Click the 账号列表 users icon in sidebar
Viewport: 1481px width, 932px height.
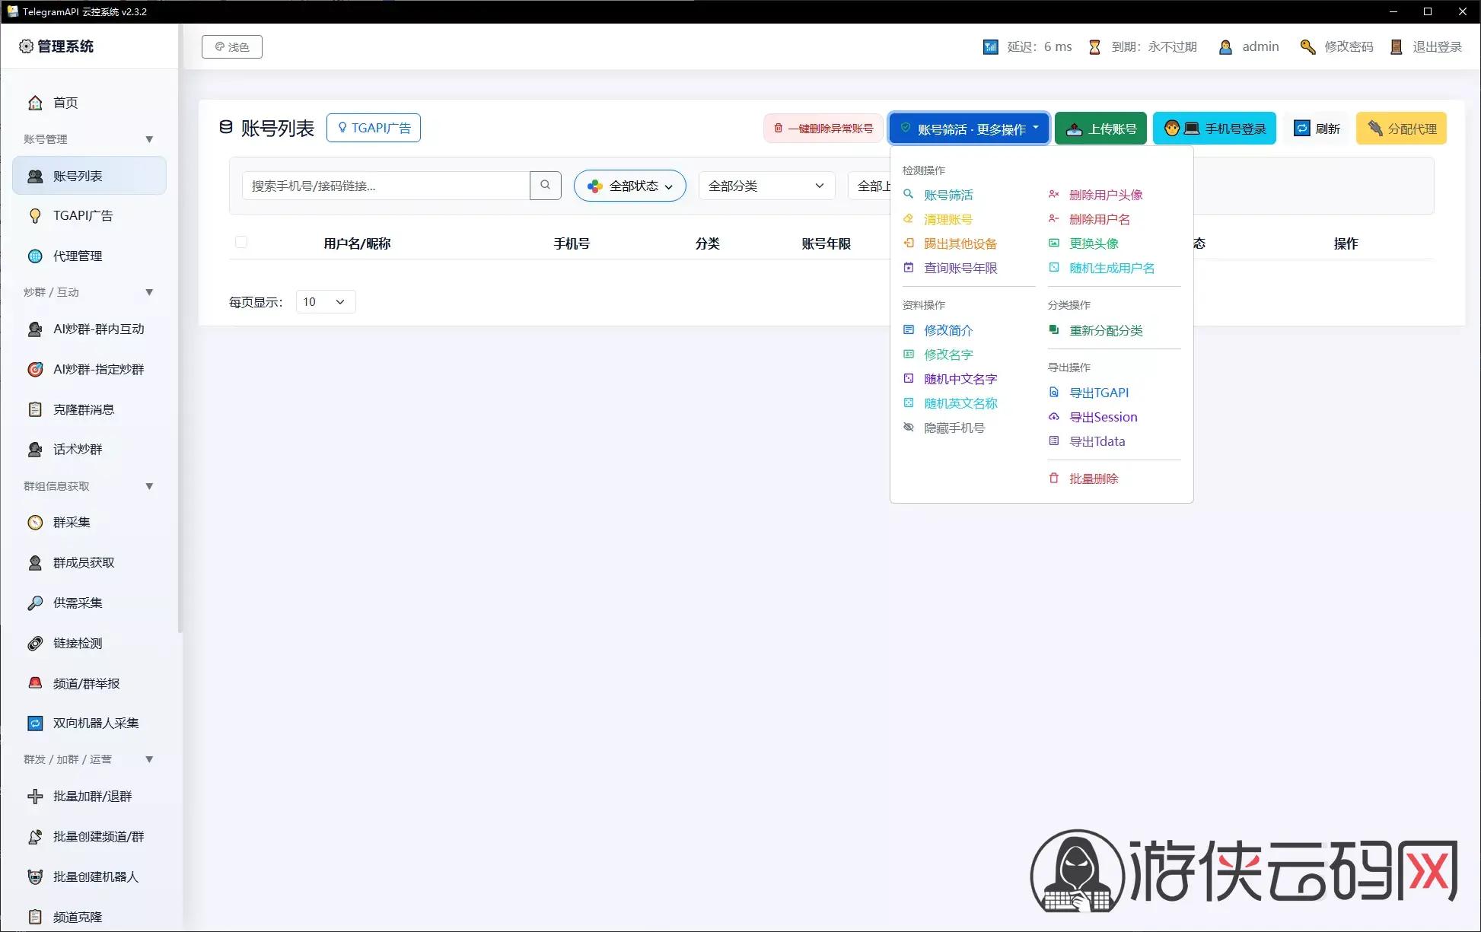click(35, 176)
